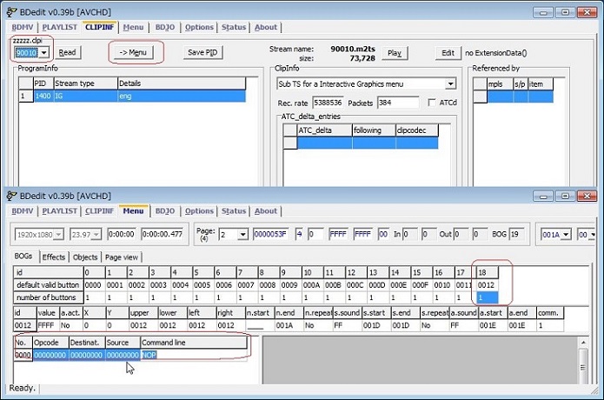Click n.end cell showing 001A
The height and width of the screenshot is (400, 604).
click(289, 325)
